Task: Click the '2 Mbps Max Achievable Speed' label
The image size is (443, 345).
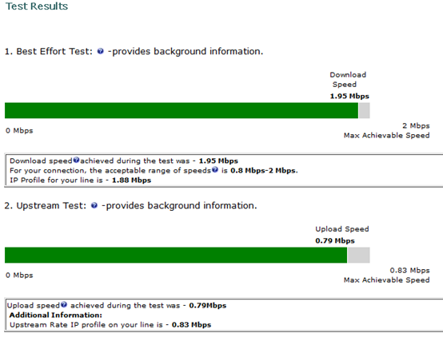Action: tap(386, 131)
